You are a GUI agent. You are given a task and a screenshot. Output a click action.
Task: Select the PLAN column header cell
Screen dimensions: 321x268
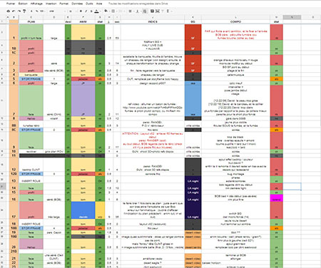(31, 21)
